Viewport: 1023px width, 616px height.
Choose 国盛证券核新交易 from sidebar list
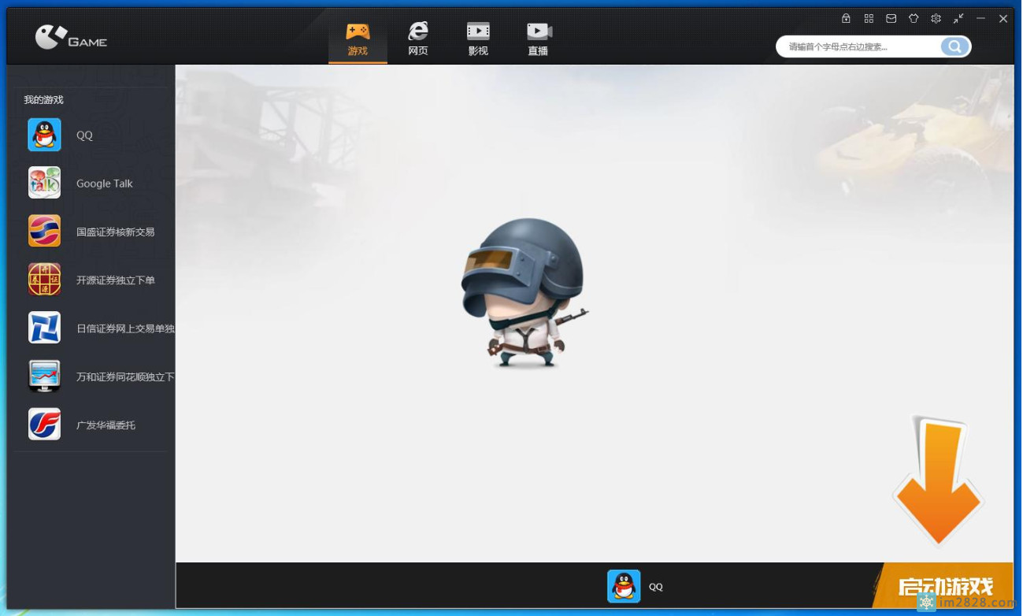tap(115, 232)
